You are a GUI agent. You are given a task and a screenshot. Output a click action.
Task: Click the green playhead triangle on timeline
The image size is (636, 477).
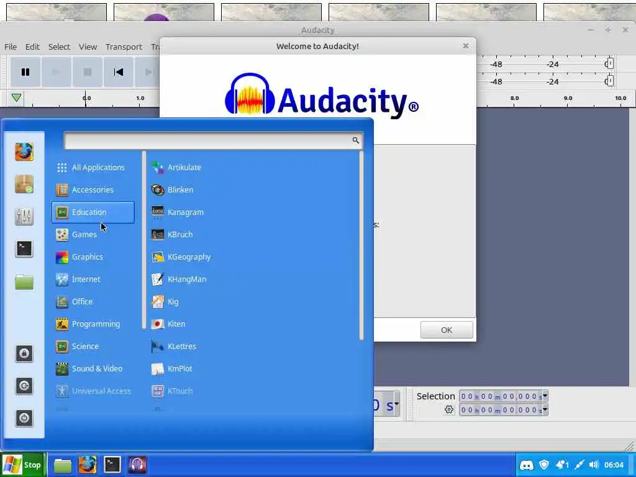tap(16, 98)
